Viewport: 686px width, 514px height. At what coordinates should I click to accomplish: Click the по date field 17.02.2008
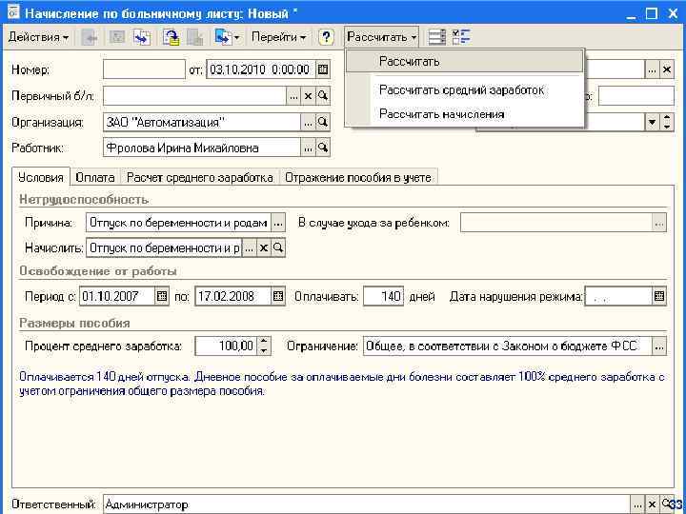pos(232,296)
